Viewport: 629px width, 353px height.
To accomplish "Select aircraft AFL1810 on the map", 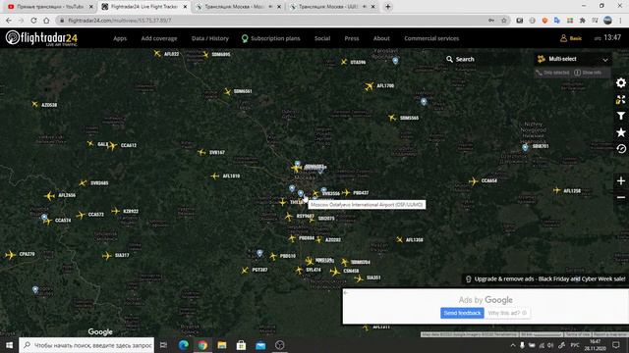I will [215, 176].
